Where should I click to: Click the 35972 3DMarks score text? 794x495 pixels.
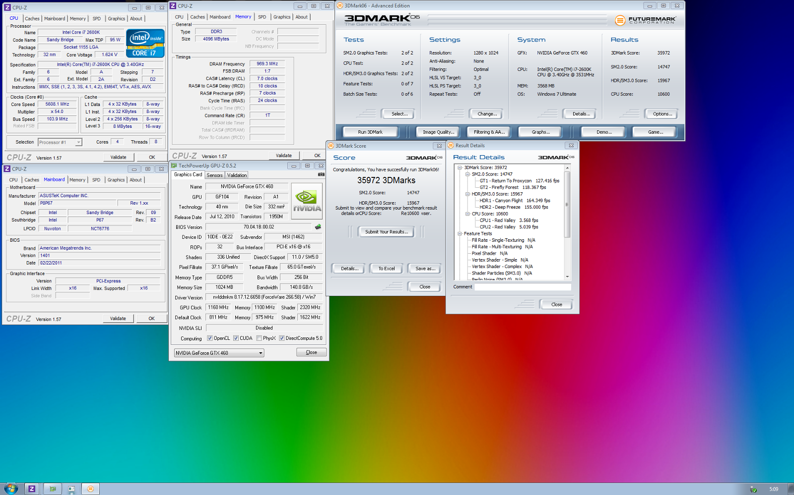point(386,180)
